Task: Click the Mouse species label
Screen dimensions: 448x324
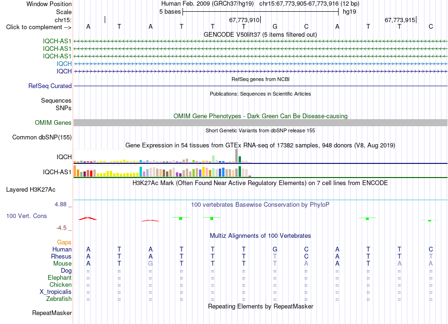Action: [62, 264]
